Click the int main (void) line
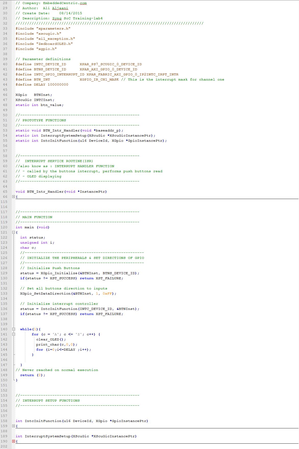The width and height of the screenshot is (299, 449). pyautogui.click(x=33, y=227)
